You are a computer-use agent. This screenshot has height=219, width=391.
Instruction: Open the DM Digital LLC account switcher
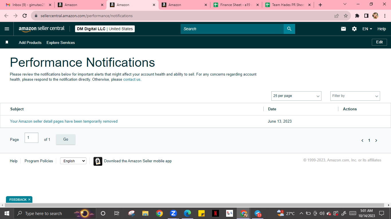pos(105,29)
